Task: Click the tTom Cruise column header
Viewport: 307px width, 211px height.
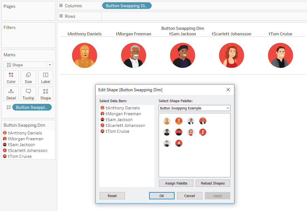Action: pos(280,34)
